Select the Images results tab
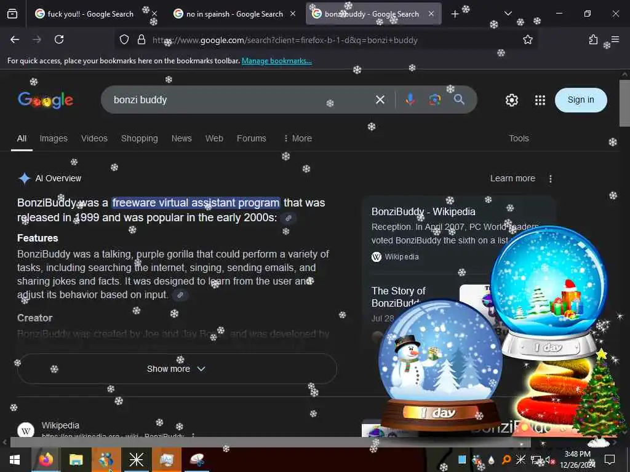This screenshot has height=472, width=630. click(x=54, y=138)
